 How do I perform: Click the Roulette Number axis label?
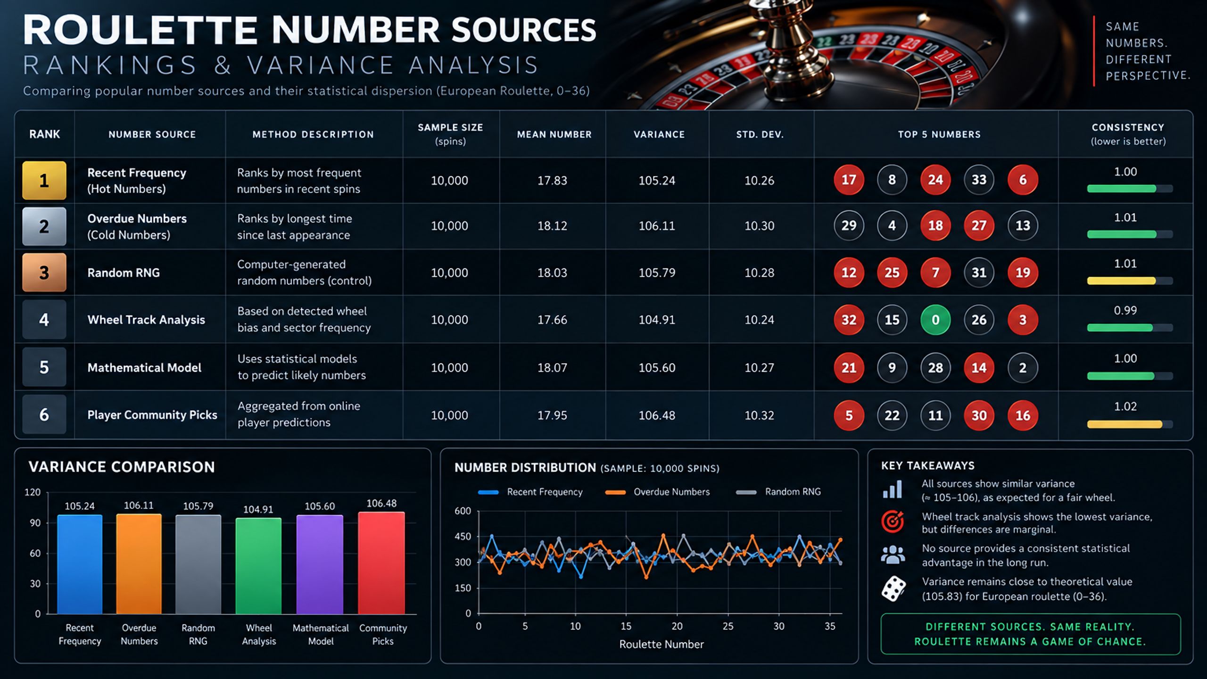pyautogui.click(x=661, y=645)
